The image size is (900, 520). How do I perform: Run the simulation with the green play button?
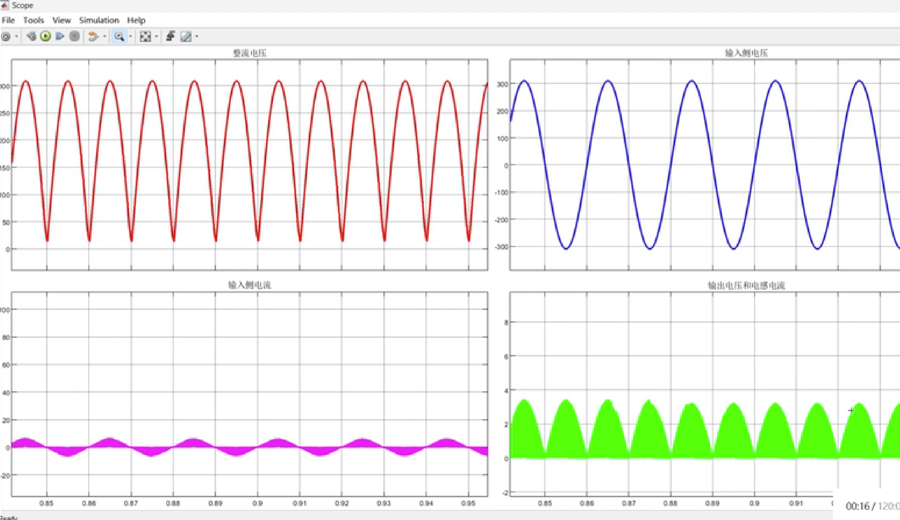click(45, 36)
